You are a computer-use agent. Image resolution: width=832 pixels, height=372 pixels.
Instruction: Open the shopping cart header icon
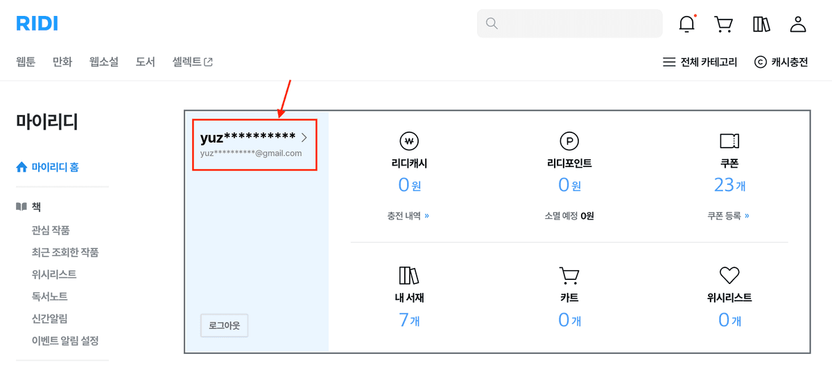click(x=724, y=24)
